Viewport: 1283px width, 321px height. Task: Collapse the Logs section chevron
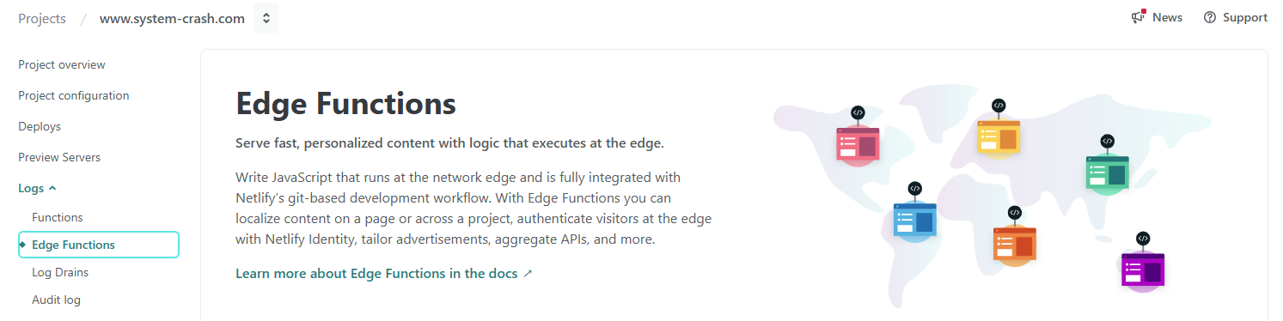(52, 188)
